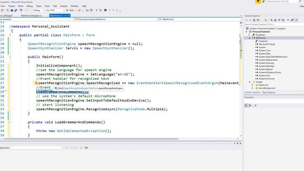Click the split editor handle above vertical scrollbar
The height and width of the screenshot is (171, 304).
(x=241, y=23)
